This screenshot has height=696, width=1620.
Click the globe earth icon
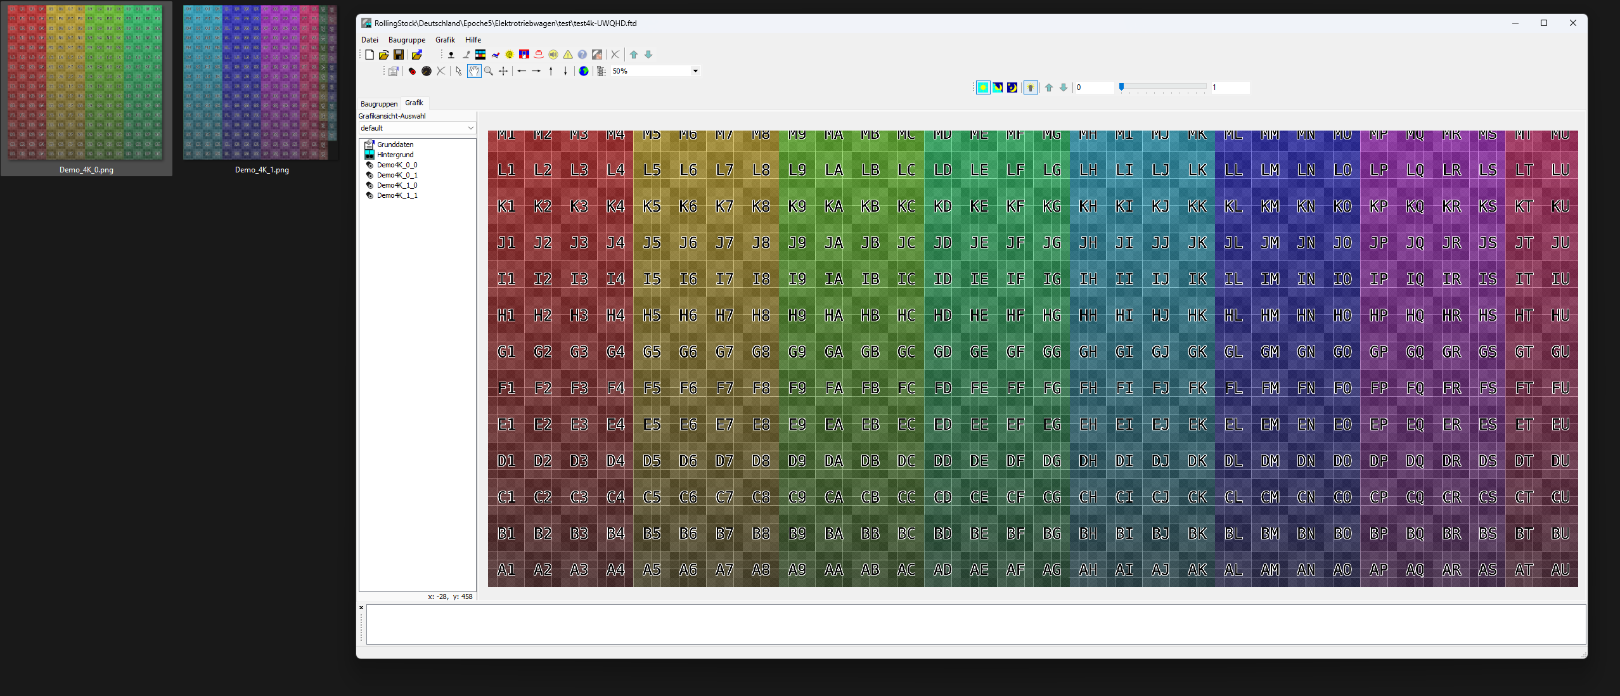pos(584,71)
